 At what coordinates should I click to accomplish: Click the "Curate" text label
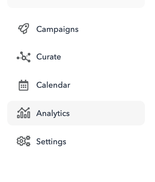click(49, 57)
